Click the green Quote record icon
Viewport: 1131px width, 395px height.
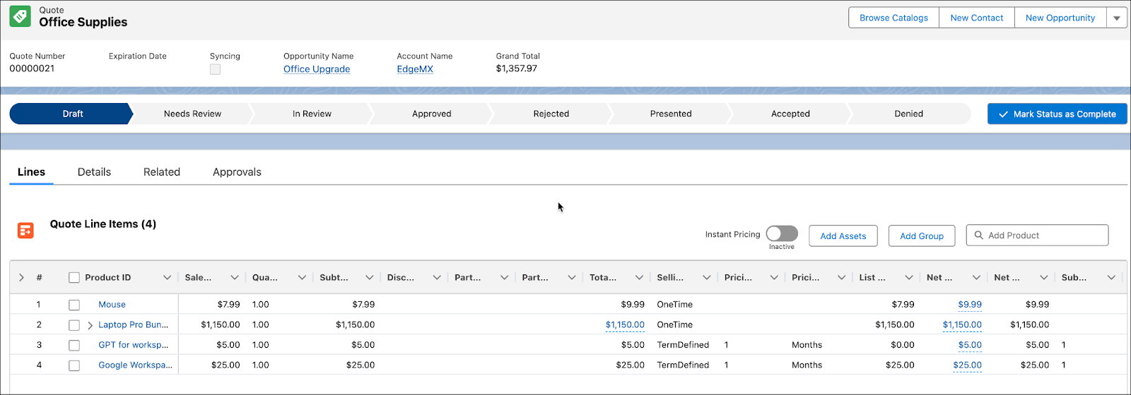[20, 16]
